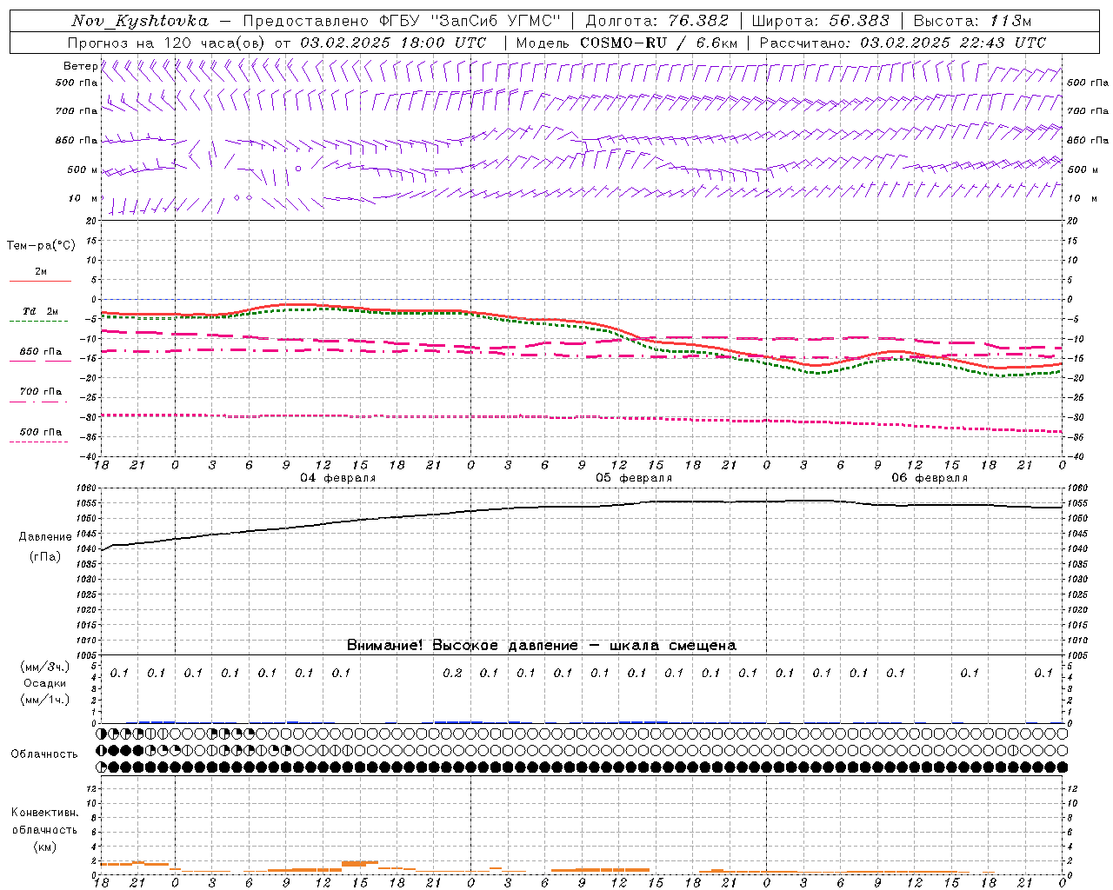This screenshot has width=1113, height=890.
Task: Click the '05 февраля' date label
Action: pos(634,478)
